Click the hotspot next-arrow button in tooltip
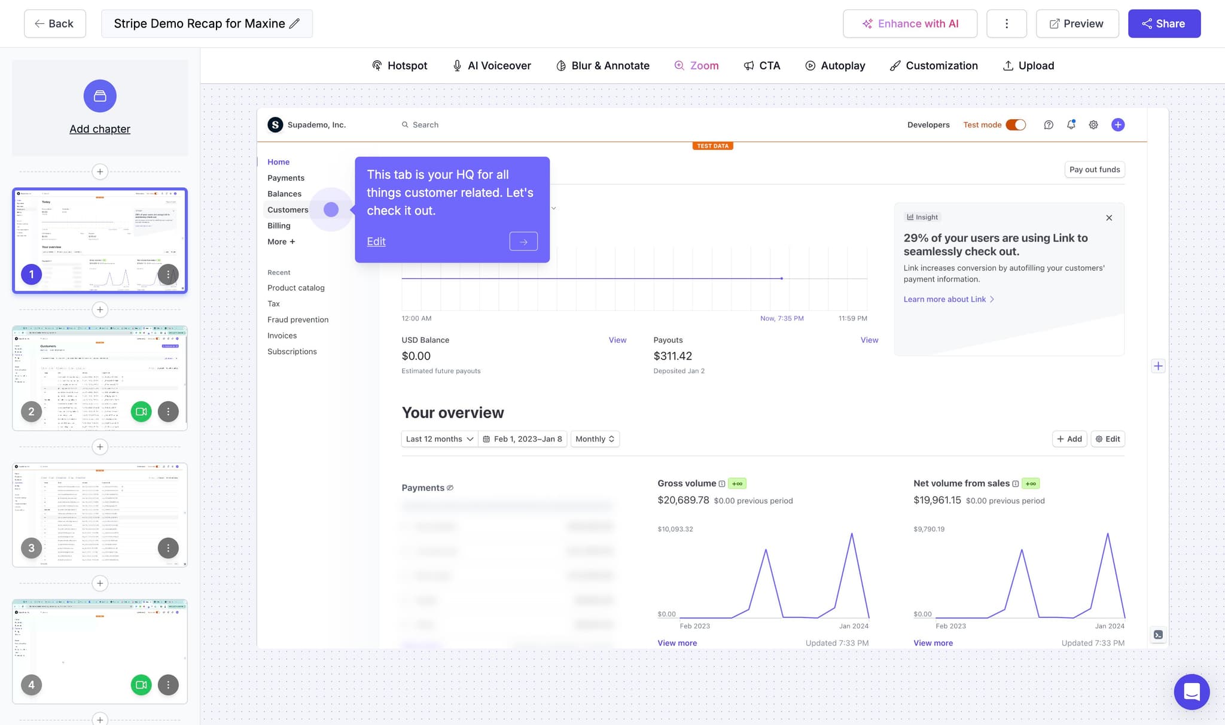 pos(523,241)
